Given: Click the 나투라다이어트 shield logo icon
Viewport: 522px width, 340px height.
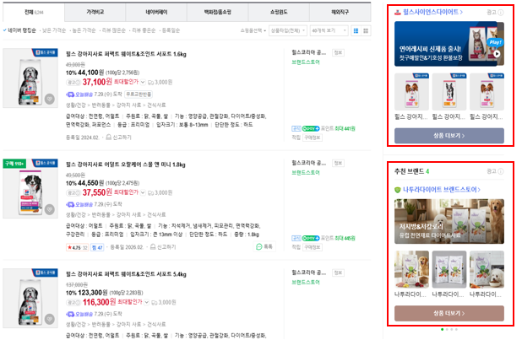Looking at the screenshot, I should [x=398, y=190].
